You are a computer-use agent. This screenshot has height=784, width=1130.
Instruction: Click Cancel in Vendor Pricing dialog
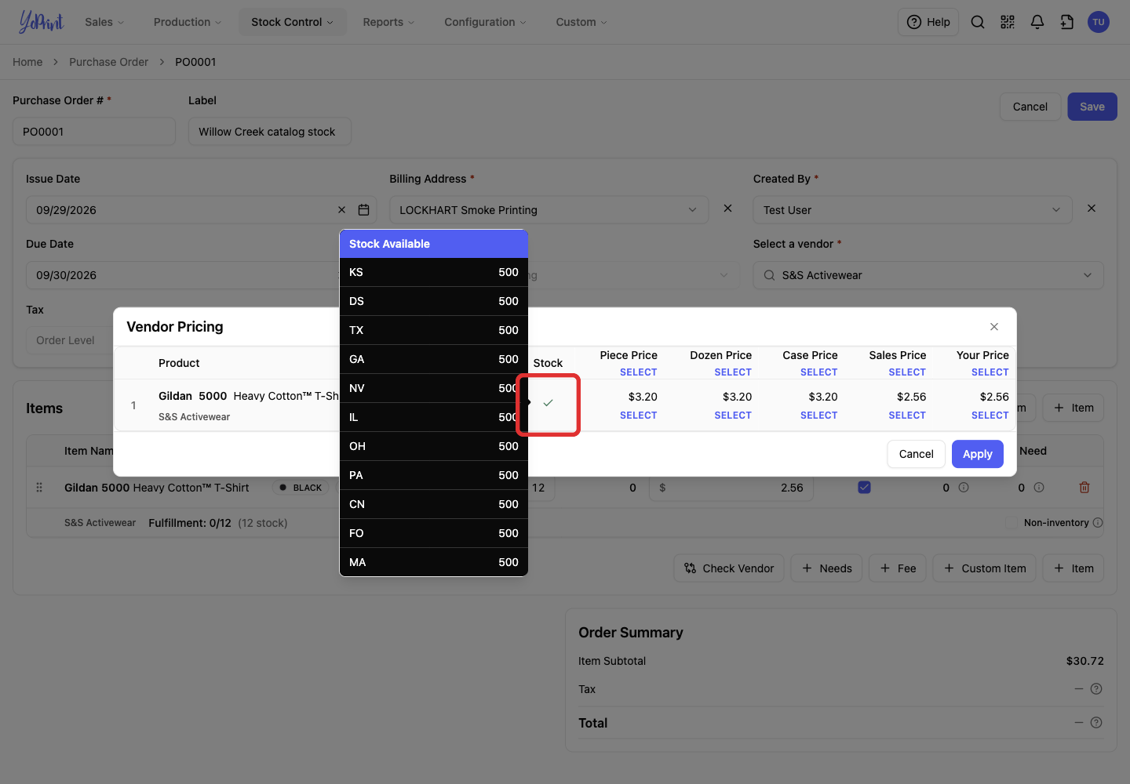point(916,454)
